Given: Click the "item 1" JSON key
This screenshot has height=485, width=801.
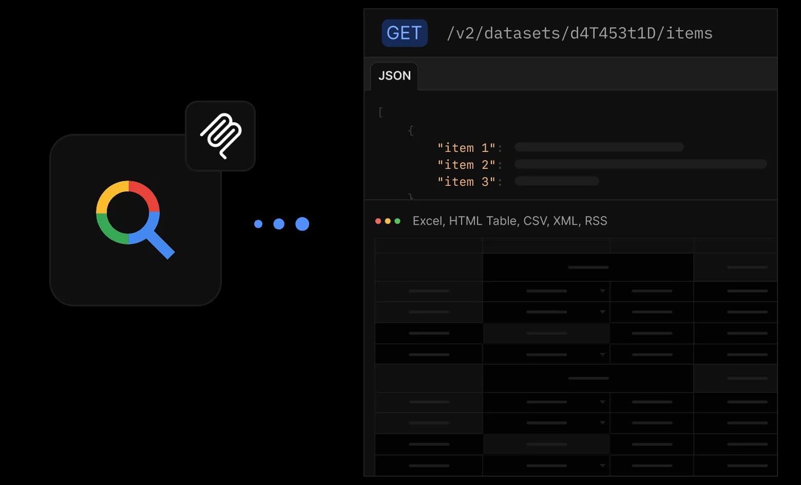Looking at the screenshot, I should pyautogui.click(x=466, y=148).
